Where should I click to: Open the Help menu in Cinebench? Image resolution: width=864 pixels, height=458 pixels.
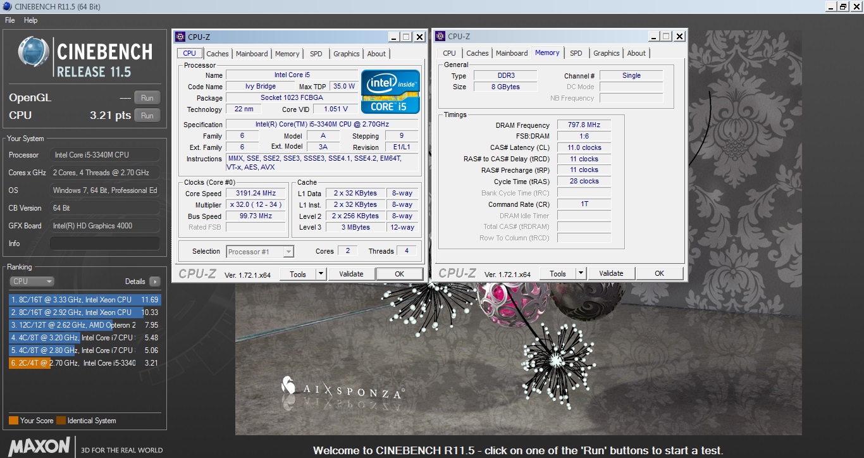(30, 20)
